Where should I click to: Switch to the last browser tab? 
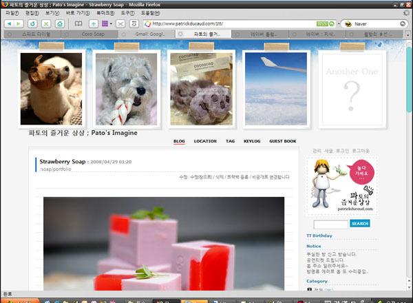pyautogui.click(x=374, y=34)
